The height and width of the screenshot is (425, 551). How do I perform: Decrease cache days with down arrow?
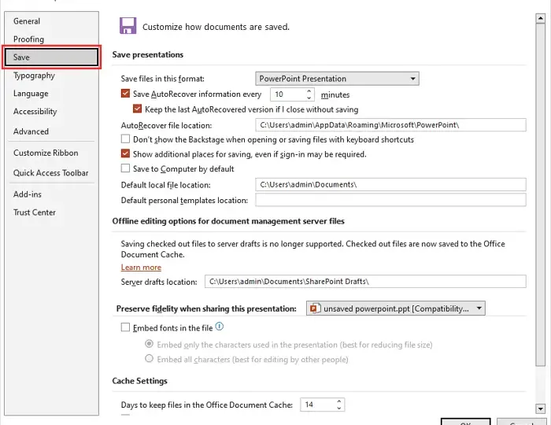338,408
